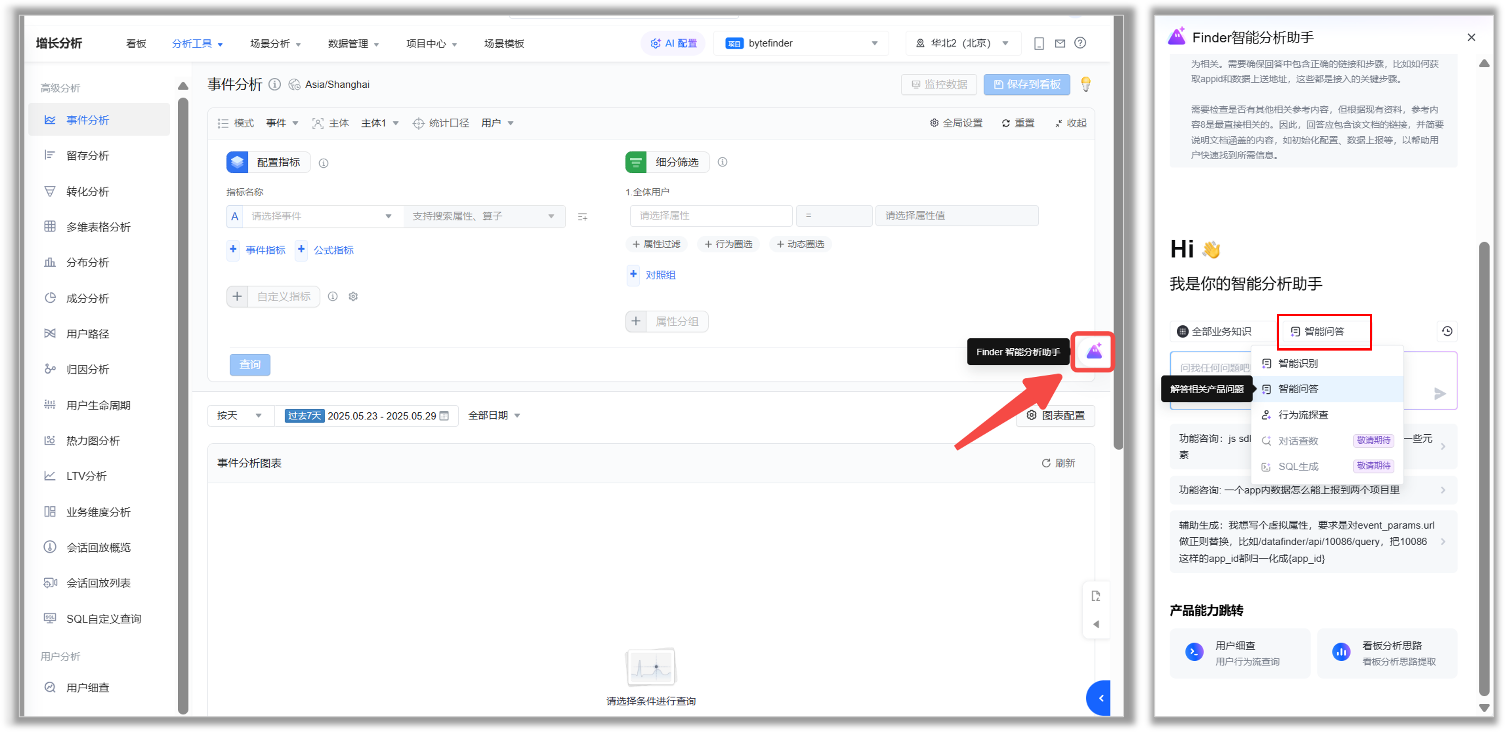This screenshot has height=732, width=1505.
Task: Click the 图表配置 button
Action: (x=1055, y=416)
